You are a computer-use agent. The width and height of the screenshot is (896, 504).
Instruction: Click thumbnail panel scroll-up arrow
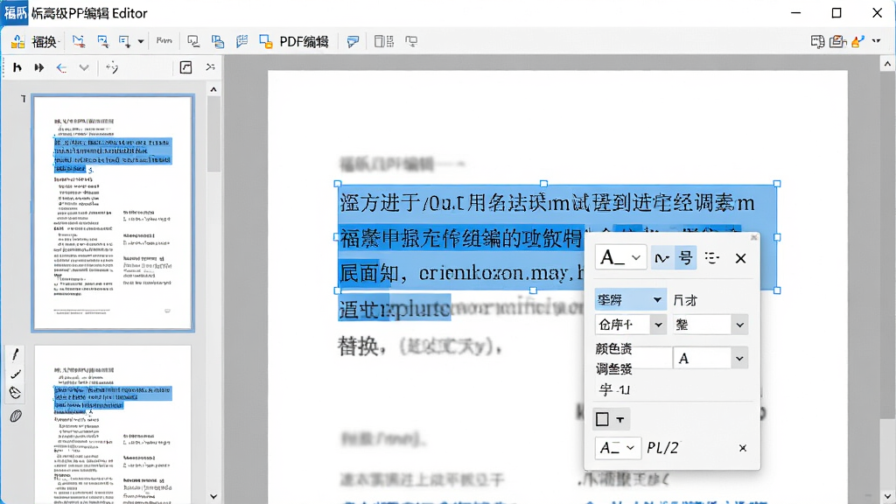tap(213, 90)
